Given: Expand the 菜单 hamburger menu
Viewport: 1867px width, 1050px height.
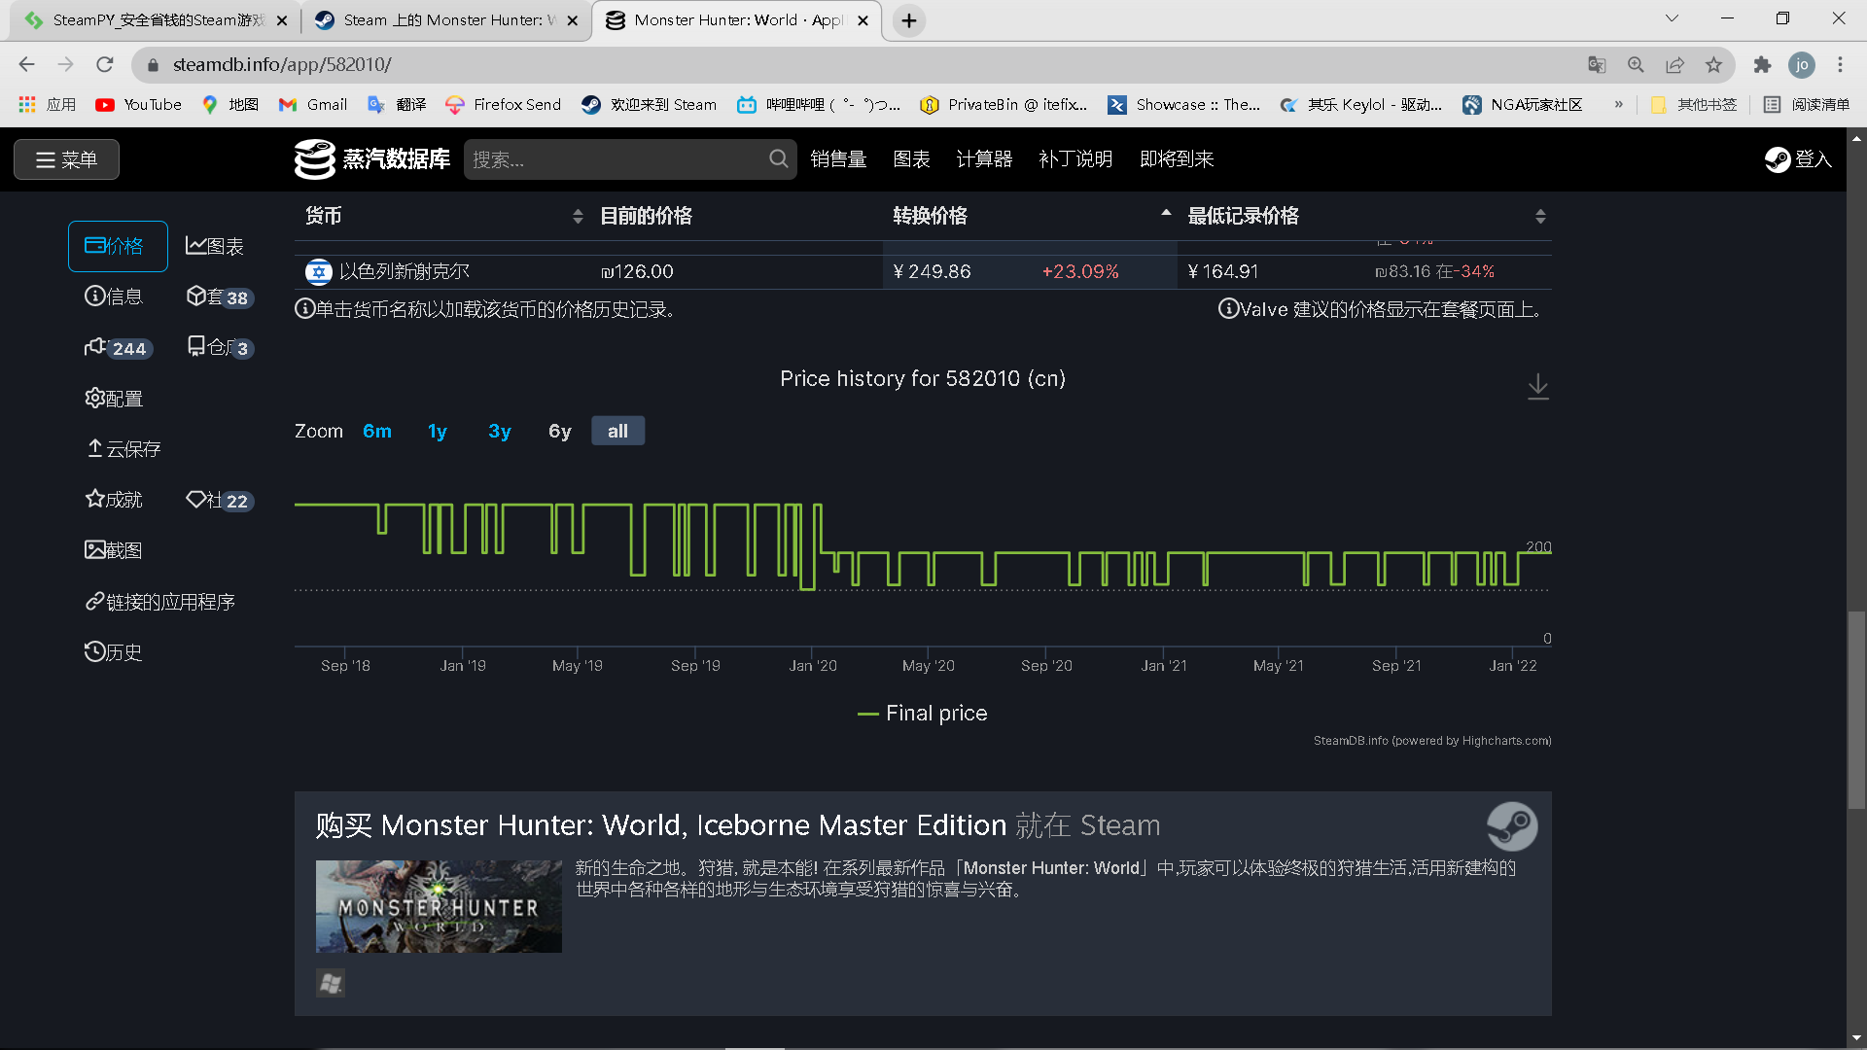Looking at the screenshot, I should 66,159.
